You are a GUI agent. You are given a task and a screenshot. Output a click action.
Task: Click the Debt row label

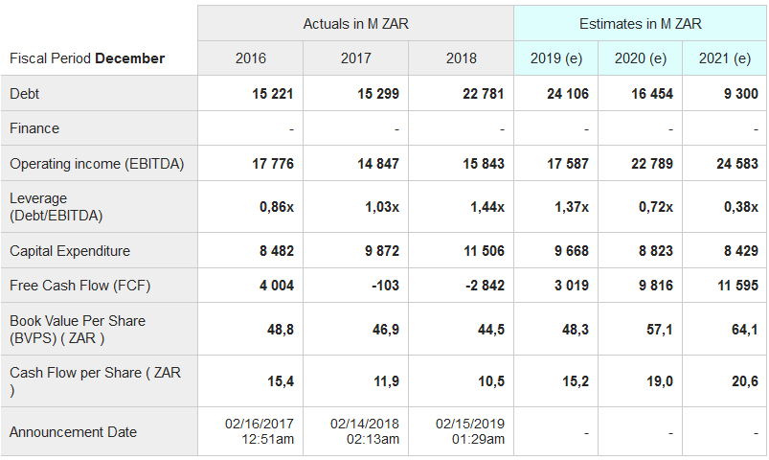click(25, 94)
